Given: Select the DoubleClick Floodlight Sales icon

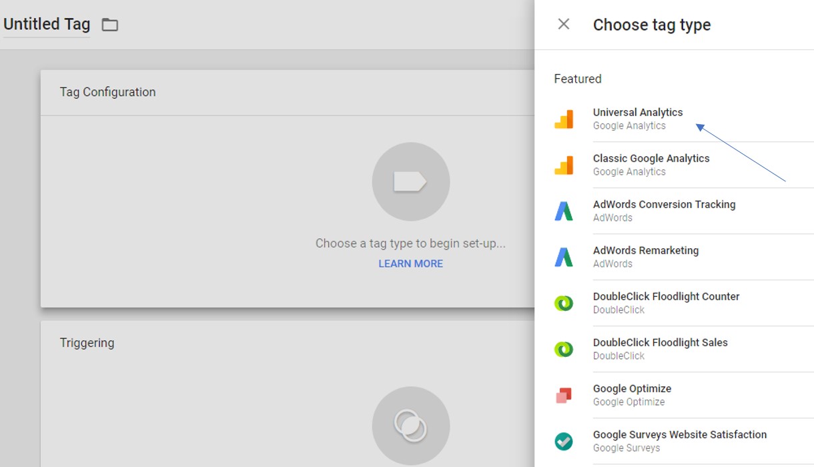Looking at the screenshot, I should tap(564, 349).
